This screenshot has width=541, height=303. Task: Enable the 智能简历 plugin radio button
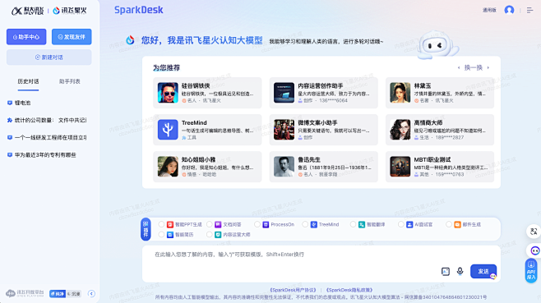161,234
